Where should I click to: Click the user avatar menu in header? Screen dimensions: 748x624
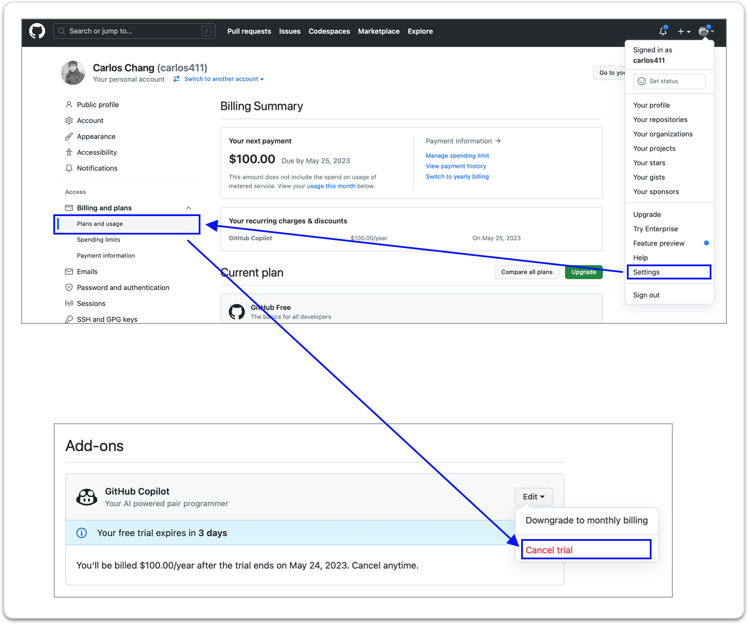click(x=706, y=31)
